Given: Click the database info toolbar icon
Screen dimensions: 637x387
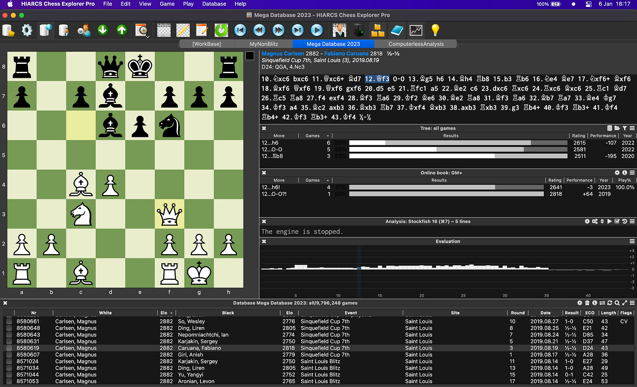Looking at the screenshot, I should point(45,30).
